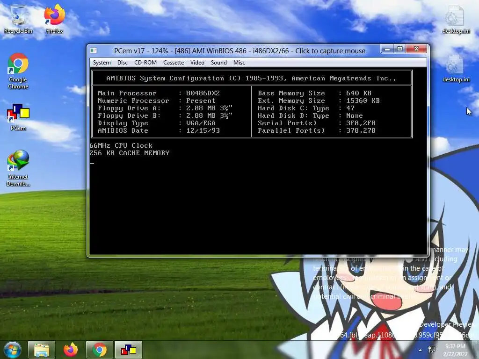Select the upper desktop.ini file icon
Image resolution: width=479 pixels, height=359 pixels.
point(456,19)
